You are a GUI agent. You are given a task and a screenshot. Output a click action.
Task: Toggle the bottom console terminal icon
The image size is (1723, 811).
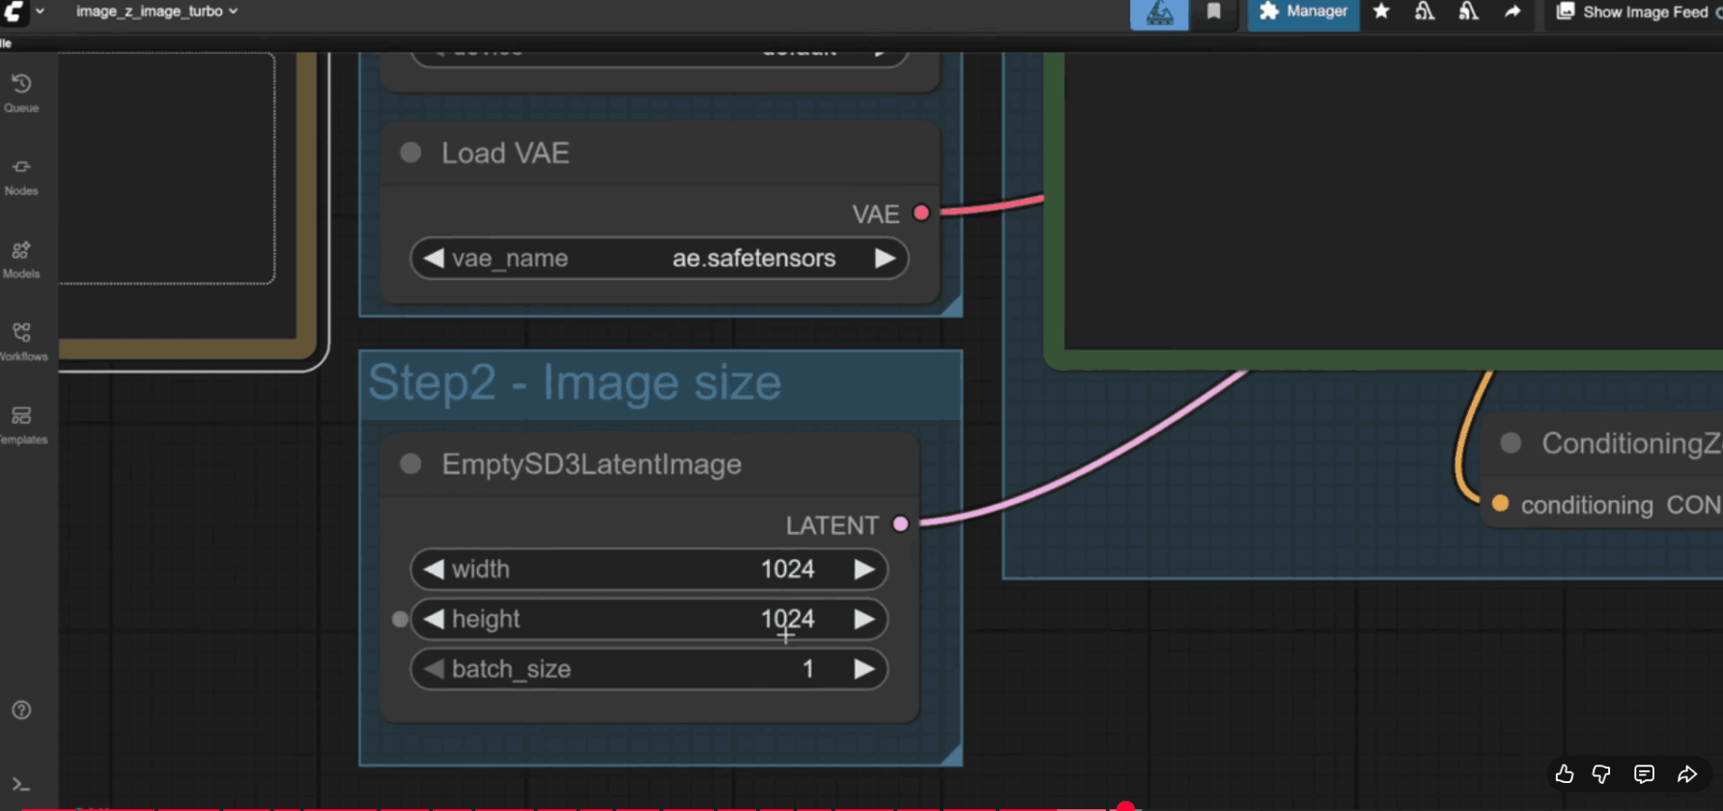pyautogui.click(x=21, y=784)
